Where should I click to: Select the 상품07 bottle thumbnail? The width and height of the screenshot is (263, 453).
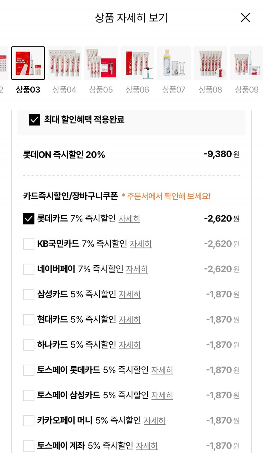tap(174, 63)
